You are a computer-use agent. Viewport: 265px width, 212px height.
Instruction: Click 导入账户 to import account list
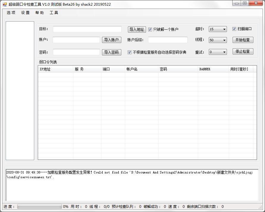112,40
